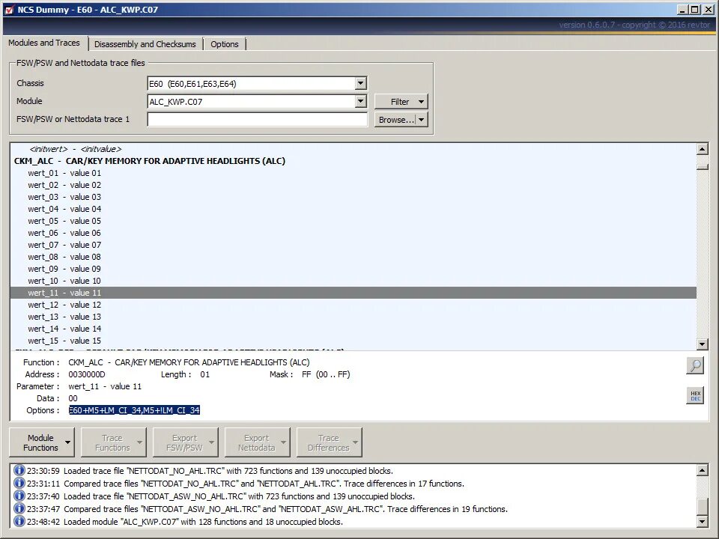Switch to Disassembly and Checksums tab
719x539 pixels.
coord(145,44)
